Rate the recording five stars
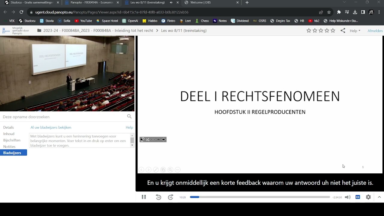The width and height of the screenshot is (384, 216). (x=333, y=31)
